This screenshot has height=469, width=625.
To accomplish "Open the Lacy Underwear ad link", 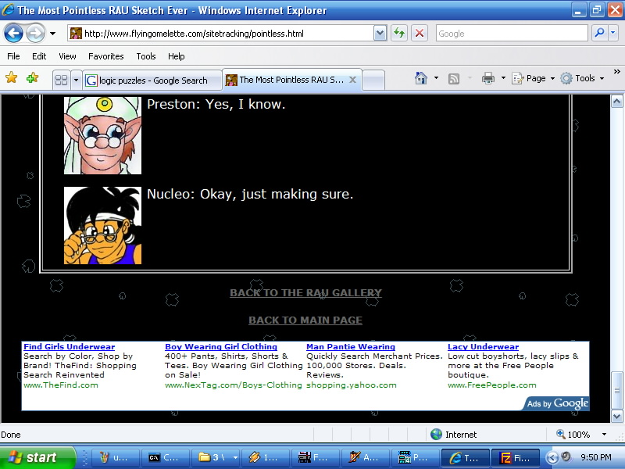I will (x=483, y=346).
